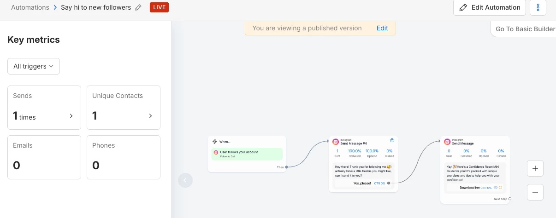The image size is (556, 218).
Task: Click the pencil icon to rename the automation
Action: (x=138, y=8)
